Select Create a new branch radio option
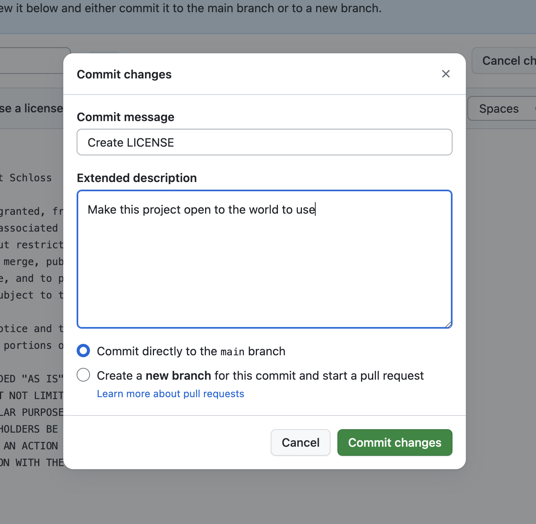The image size is (536, 524). click(83, 375)
